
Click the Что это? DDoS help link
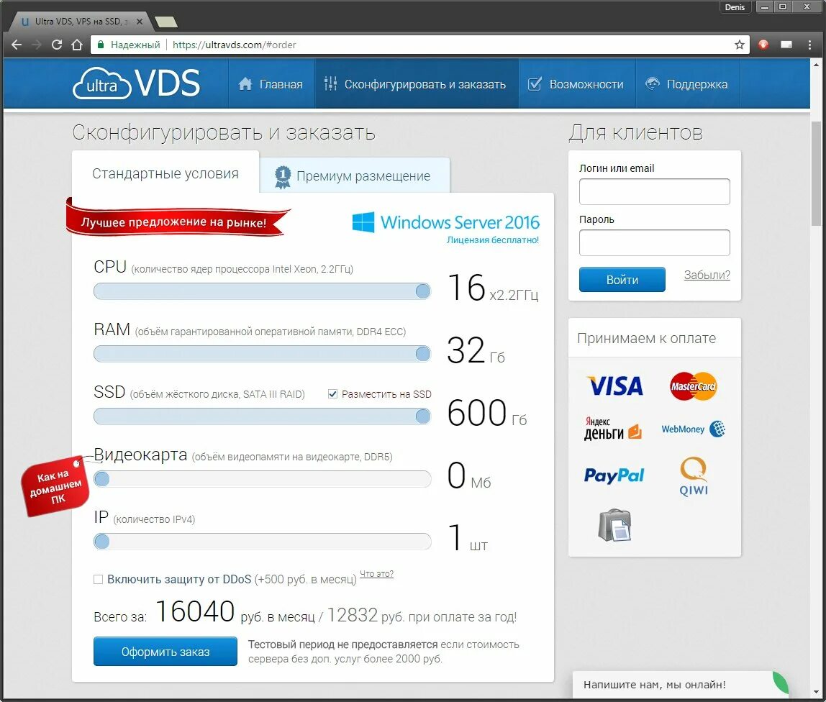point(376,574)
